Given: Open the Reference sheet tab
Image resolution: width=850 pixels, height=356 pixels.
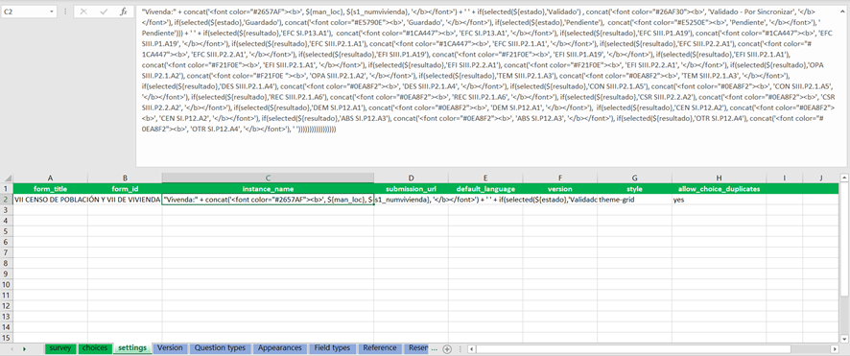Looking at the screenshot, I should [380, 348].
